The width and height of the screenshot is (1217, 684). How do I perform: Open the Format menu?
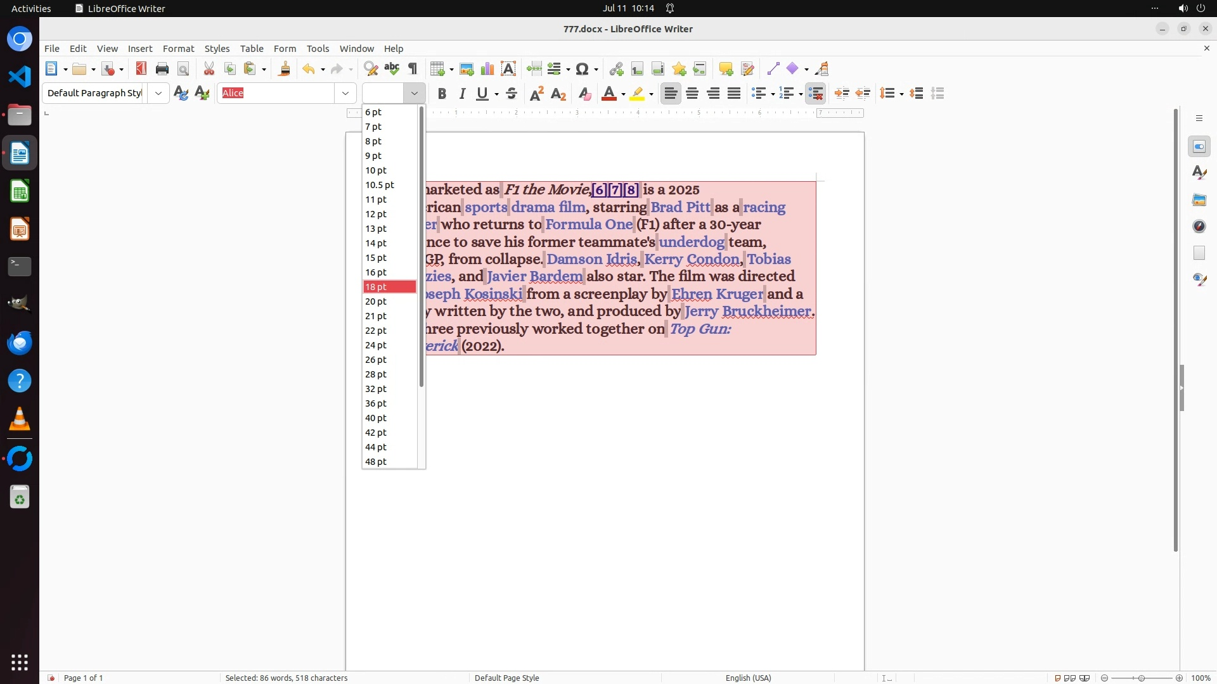click(x=178, y=48)
